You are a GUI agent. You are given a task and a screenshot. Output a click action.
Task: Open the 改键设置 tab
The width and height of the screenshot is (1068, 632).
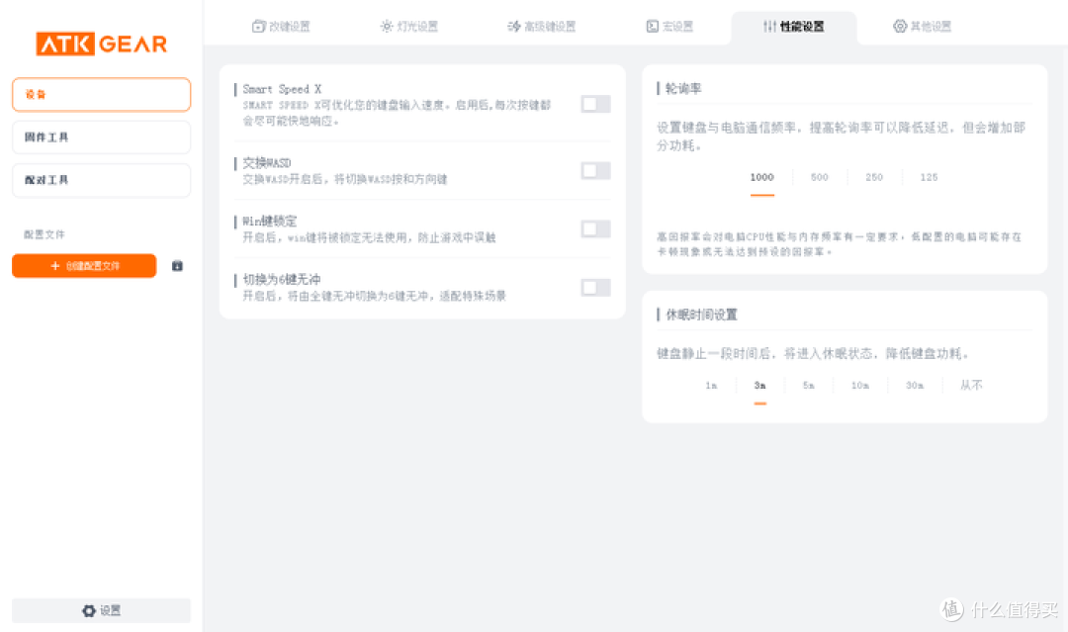(x=281, y=27)
